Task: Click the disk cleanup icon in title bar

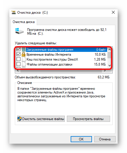Action: click(x=13, y=13)
